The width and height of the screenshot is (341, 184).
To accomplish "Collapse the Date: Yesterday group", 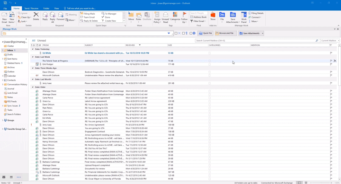I will tap(33, 49).
